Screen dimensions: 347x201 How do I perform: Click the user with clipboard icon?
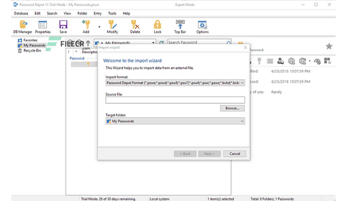click(281, 61)
